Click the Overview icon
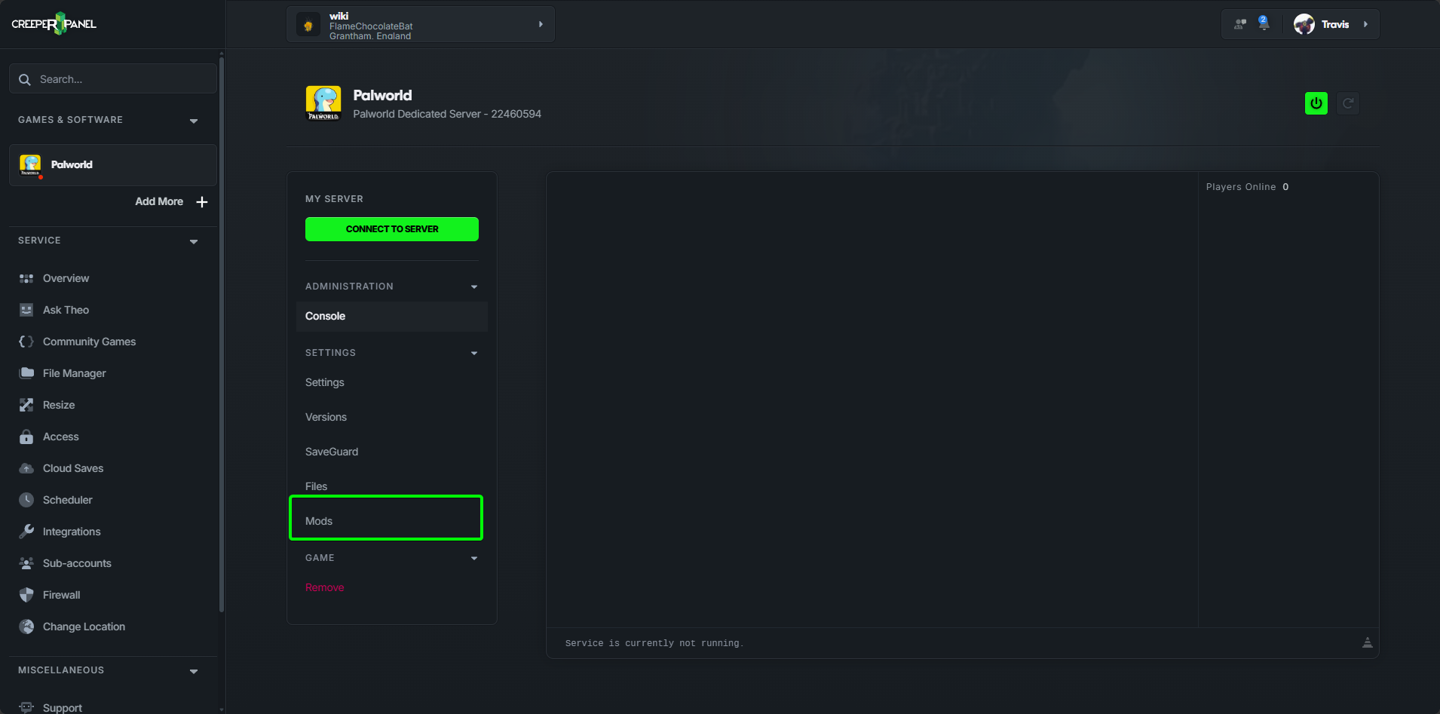Image resolution: width=1440 pixels, height=714 pixels. pyautogui.click(x=26, y=278)
